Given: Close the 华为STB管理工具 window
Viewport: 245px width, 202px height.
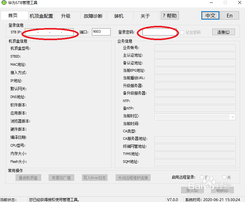Looking at the screenshot, I should [240, 3].
